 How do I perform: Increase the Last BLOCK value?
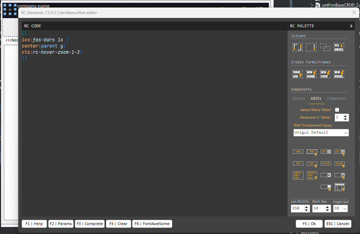[307, 207]
